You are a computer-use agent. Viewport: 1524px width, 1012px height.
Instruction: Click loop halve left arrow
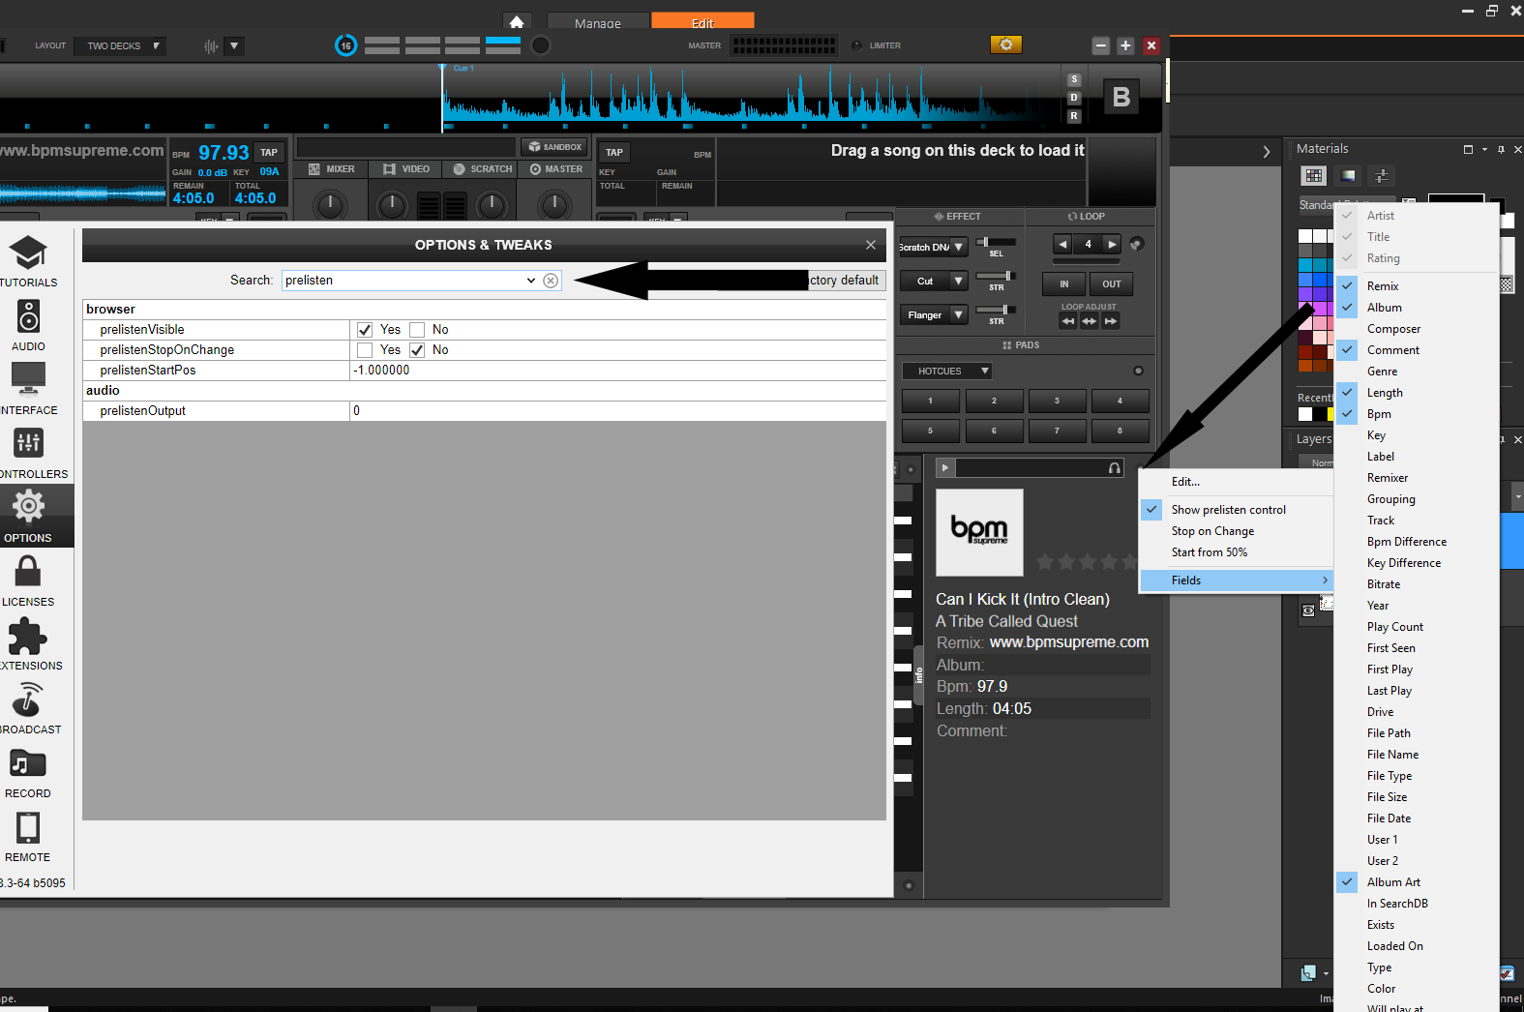pos(1062,244)
